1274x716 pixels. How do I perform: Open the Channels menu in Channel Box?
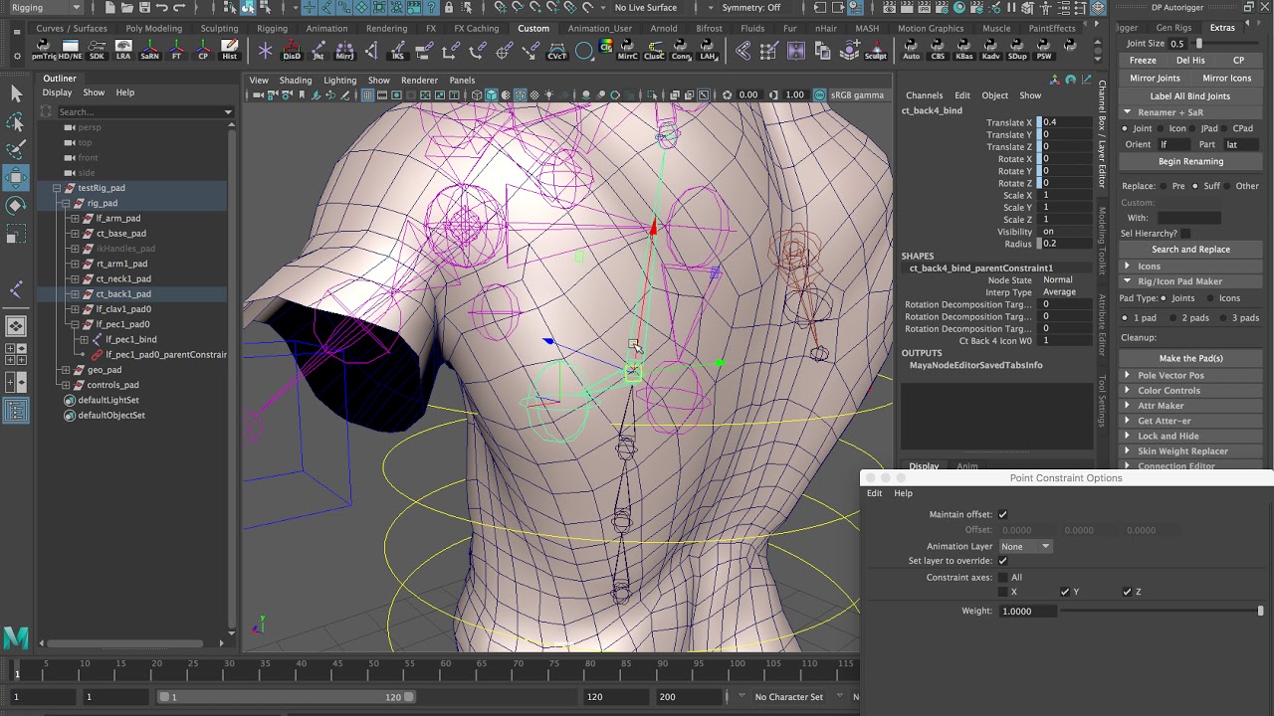924,95
